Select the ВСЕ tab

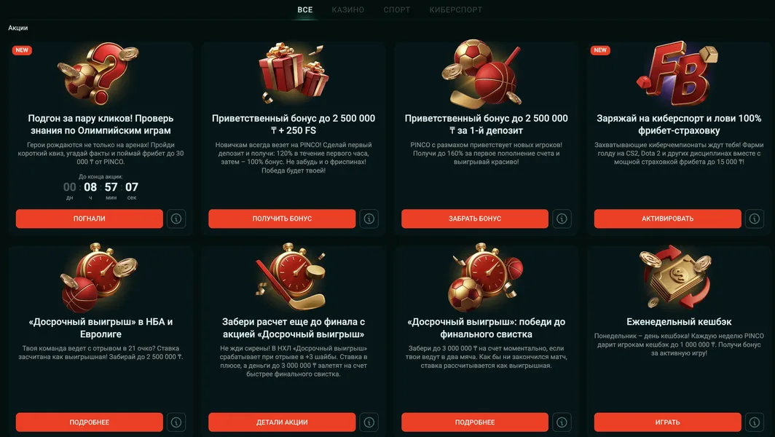point(305,9)
